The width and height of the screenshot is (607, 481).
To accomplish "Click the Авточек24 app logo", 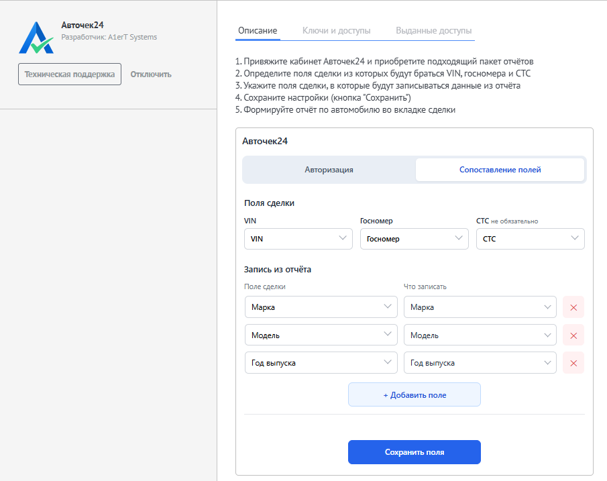I will [x=36, y=38].
